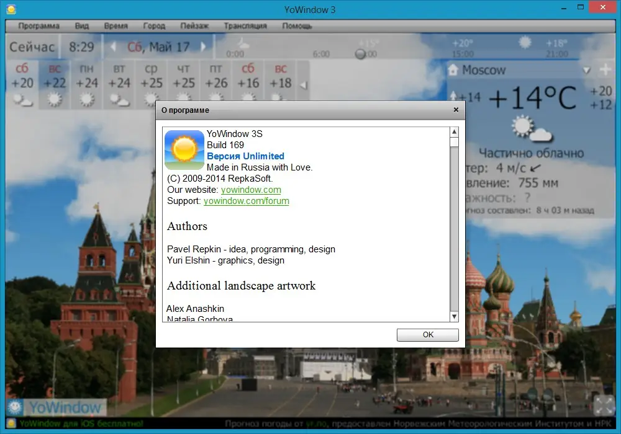
Task: Click the home icon next to Moscow
Action: tap(453, 70)
